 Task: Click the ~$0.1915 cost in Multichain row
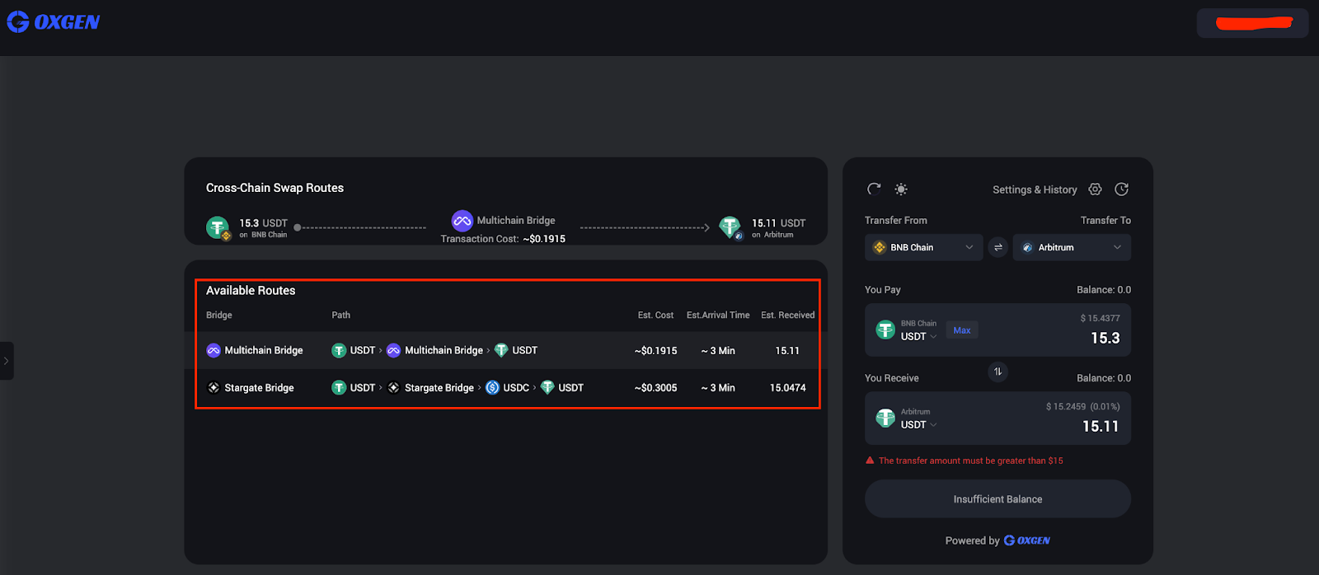click(655, 351)
